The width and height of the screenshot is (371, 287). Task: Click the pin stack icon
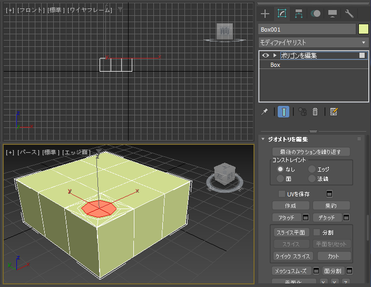click(x=265, y=112)
